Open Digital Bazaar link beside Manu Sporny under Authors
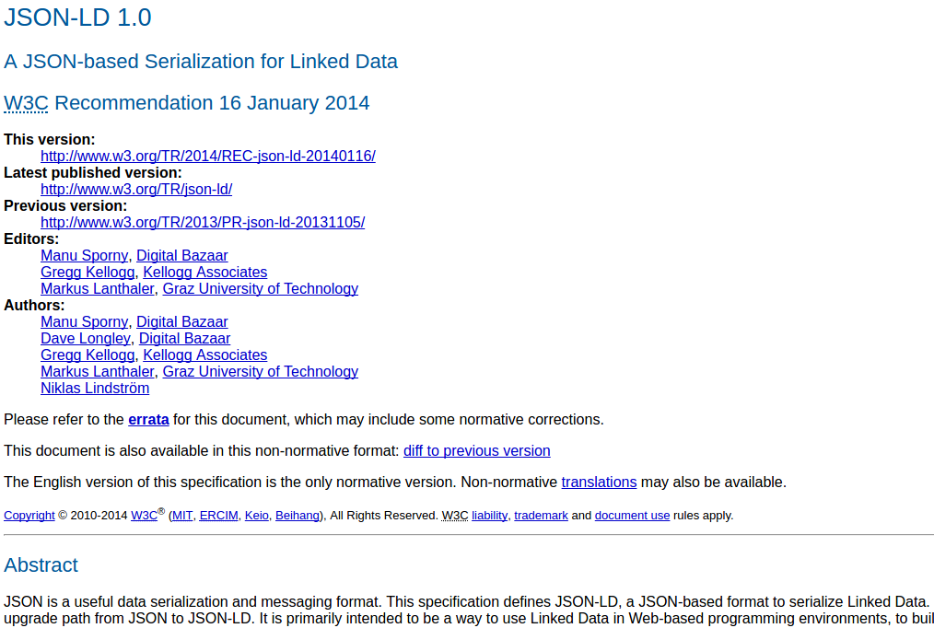 pyautogui.click(x=181, y=322)
